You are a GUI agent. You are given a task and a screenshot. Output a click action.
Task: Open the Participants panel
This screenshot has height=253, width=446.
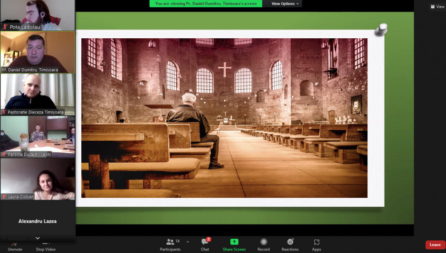pyautogui.click(x=170, y=244)
